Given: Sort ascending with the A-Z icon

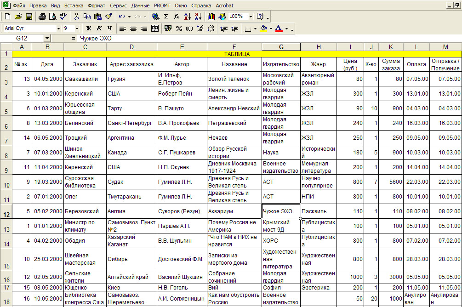Looking at the screenshot, I should point(188,17).
